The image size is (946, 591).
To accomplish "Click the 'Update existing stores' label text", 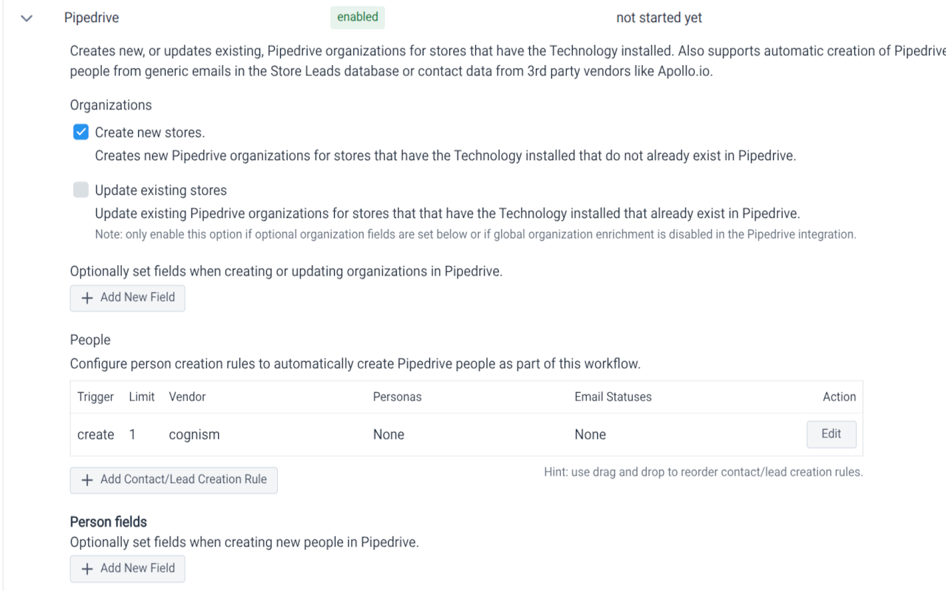I will [x=160, y=190].
